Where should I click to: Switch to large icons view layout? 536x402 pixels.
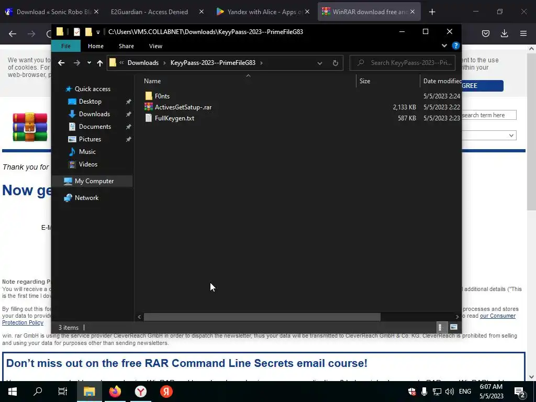(x=454, y=327)
